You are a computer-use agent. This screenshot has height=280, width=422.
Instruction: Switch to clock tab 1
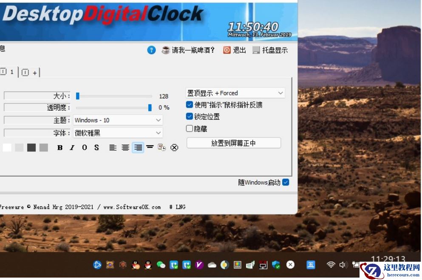8,72
